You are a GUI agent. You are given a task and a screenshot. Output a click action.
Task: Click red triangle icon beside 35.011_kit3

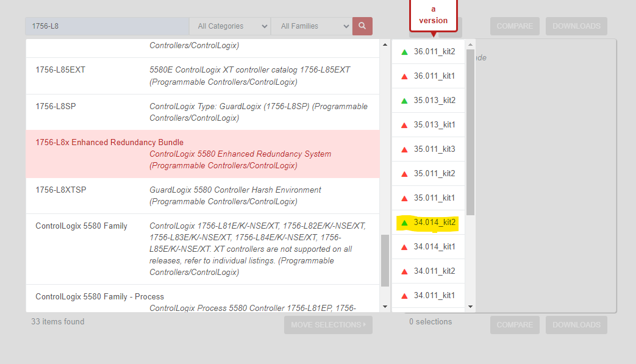click(x=404, y=149)
